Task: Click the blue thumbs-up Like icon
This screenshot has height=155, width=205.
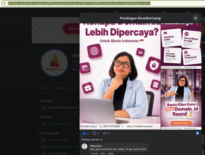Action: [x=84, y=133]
